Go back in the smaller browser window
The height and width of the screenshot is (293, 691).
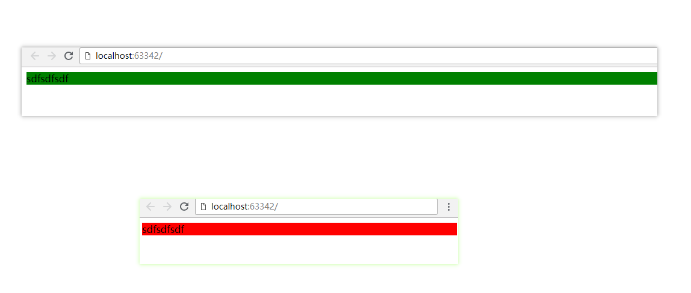pos(150,207)
